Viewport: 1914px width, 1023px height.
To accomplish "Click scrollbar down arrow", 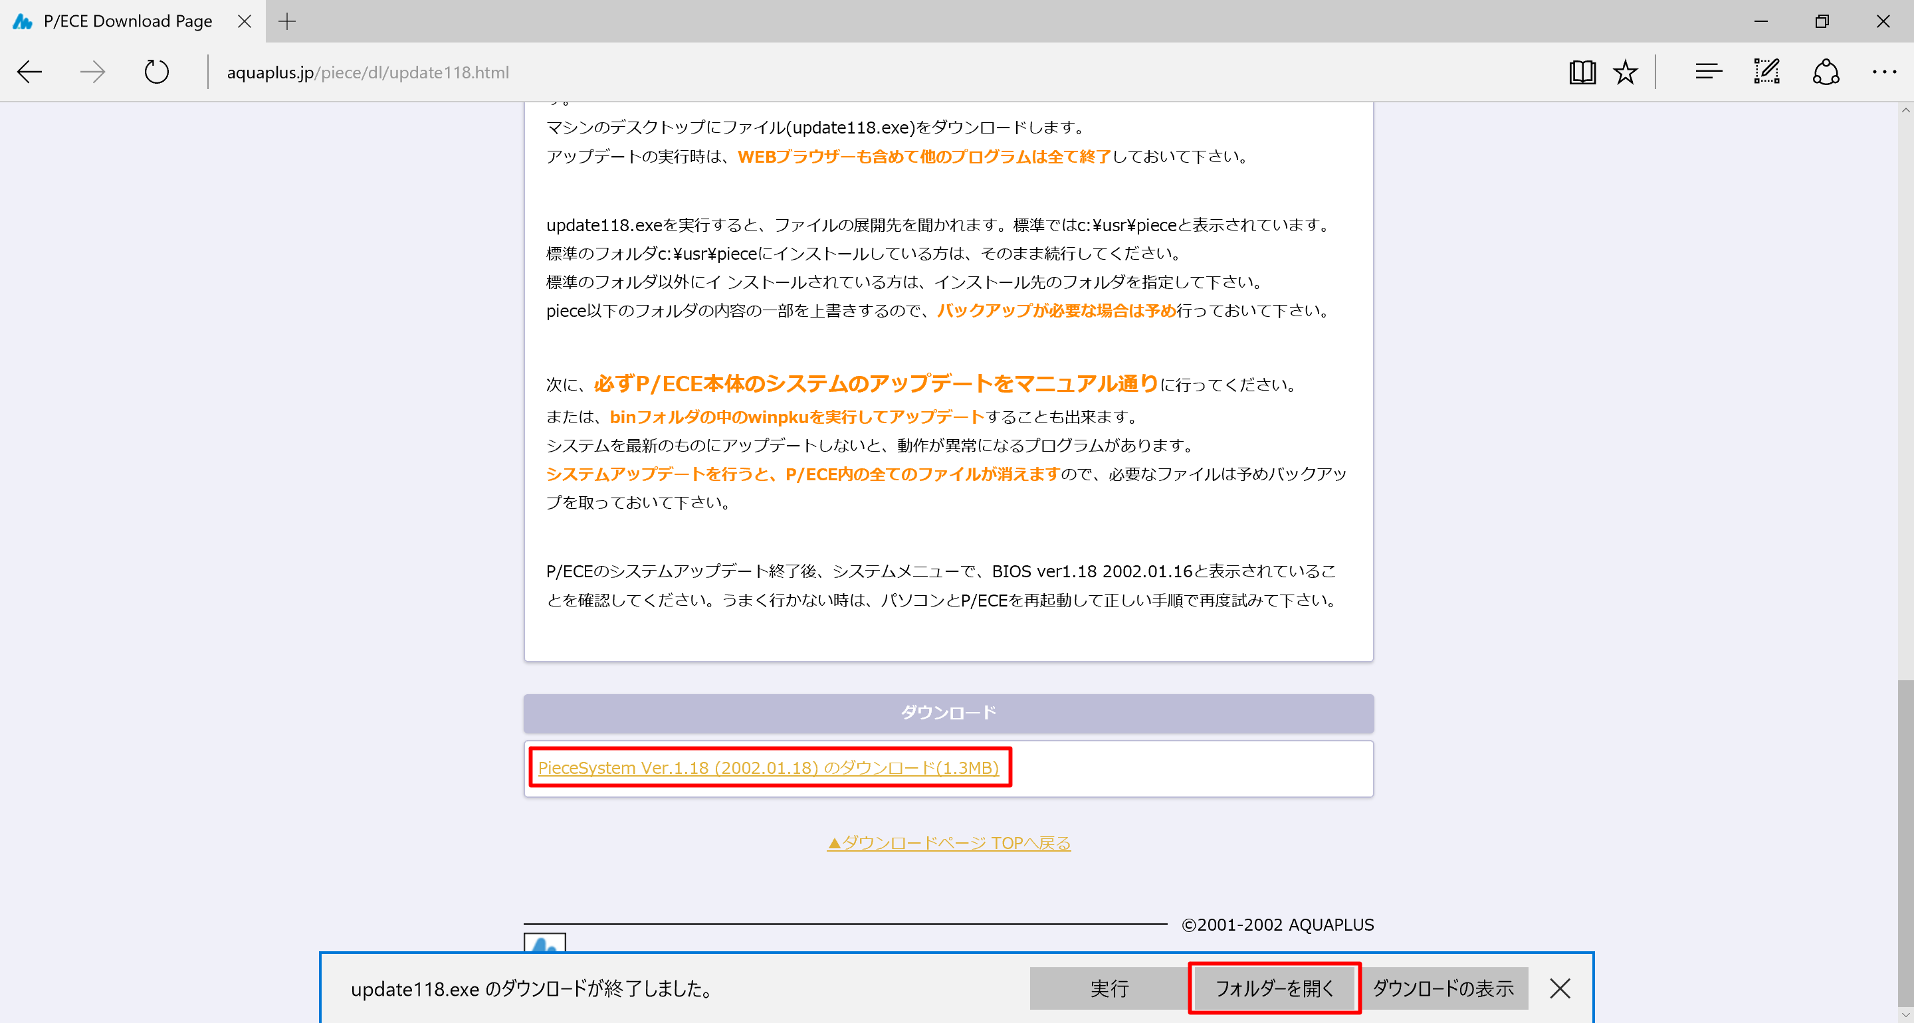I will (1905, 1014).
